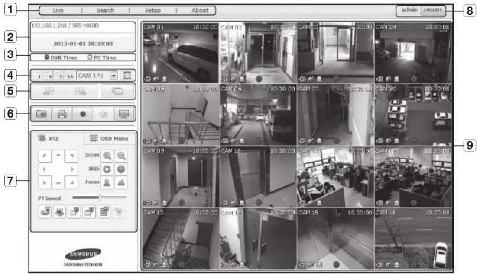The height and width of the screenshot is (274, 477).
Task: Click the alarm bell icon on CAM 04
Action: pos(397,79)
